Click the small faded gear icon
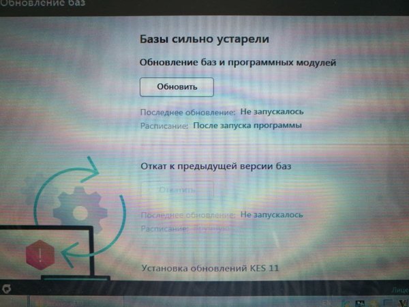This screenshot has height=307, width=409. (35, 188)
